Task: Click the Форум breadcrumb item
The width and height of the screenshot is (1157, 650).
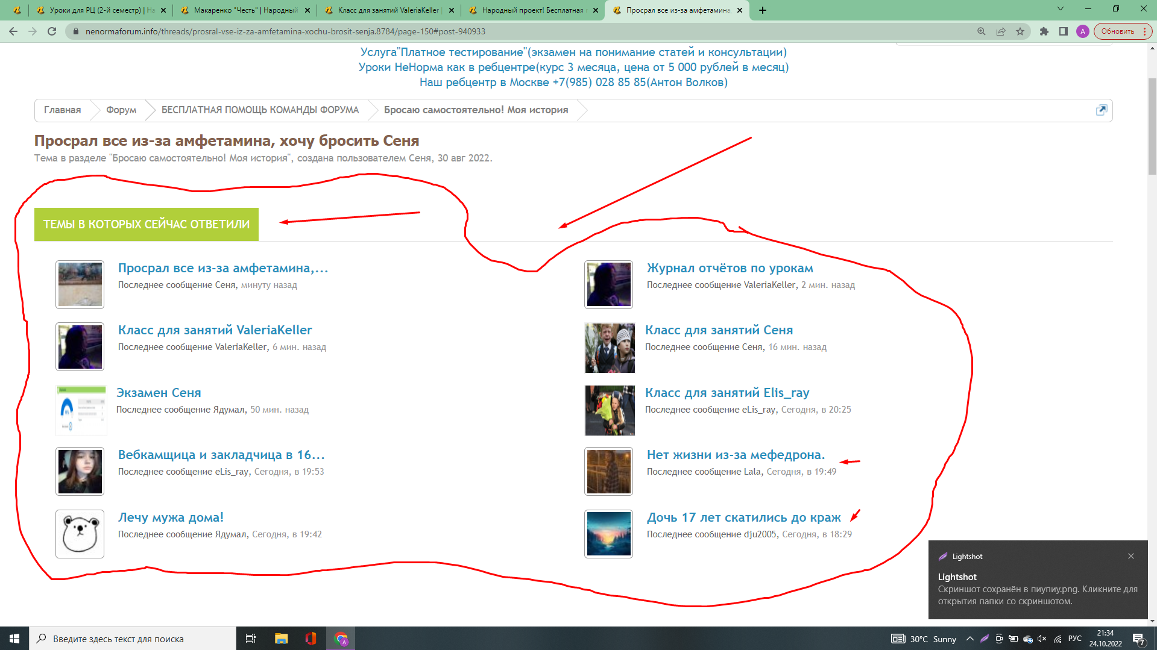Action: click(x=121, y=110)
